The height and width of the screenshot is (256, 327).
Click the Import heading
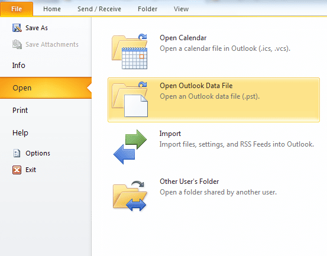[170, 134]
